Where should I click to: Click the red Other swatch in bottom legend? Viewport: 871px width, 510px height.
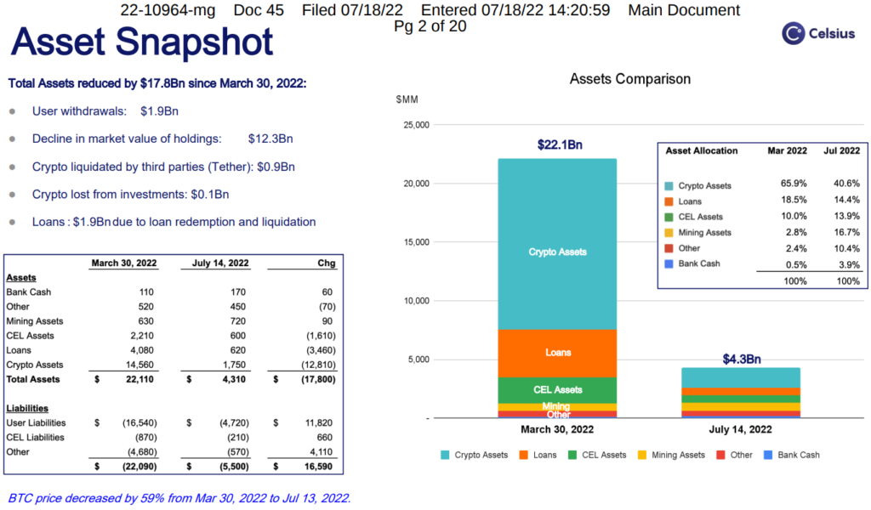click(720, 455)
